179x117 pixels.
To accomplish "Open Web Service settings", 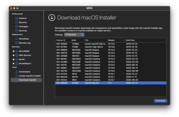I will [25, 55].
